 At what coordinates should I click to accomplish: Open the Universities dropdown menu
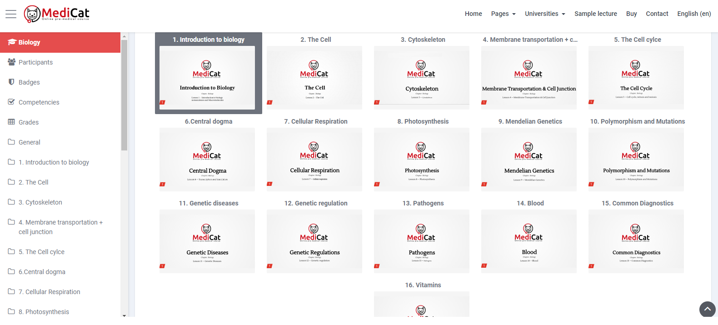tap(545, 14)
